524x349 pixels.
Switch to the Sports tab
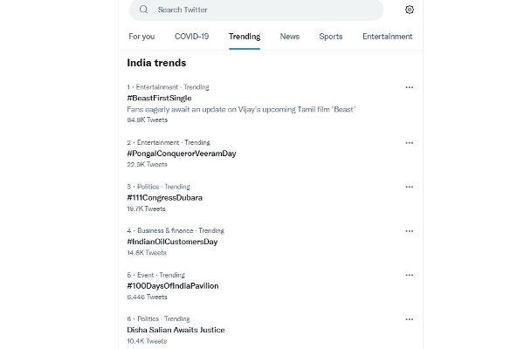[x=331, y=37]
